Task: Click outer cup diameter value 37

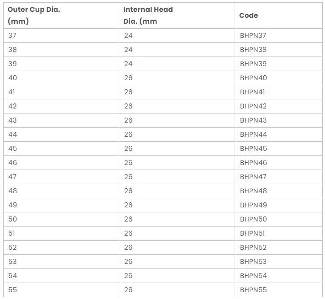Action: 12,36
